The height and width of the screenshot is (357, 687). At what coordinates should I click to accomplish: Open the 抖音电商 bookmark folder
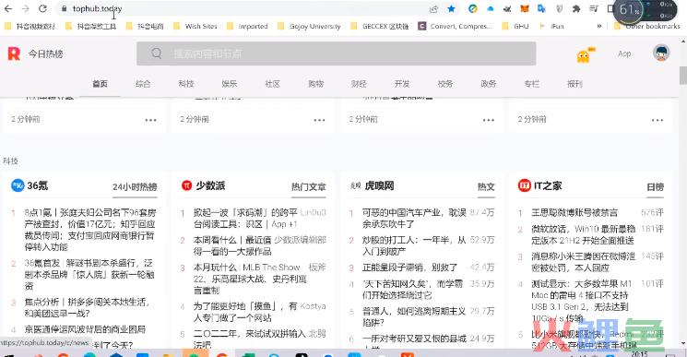coord(145,26)
